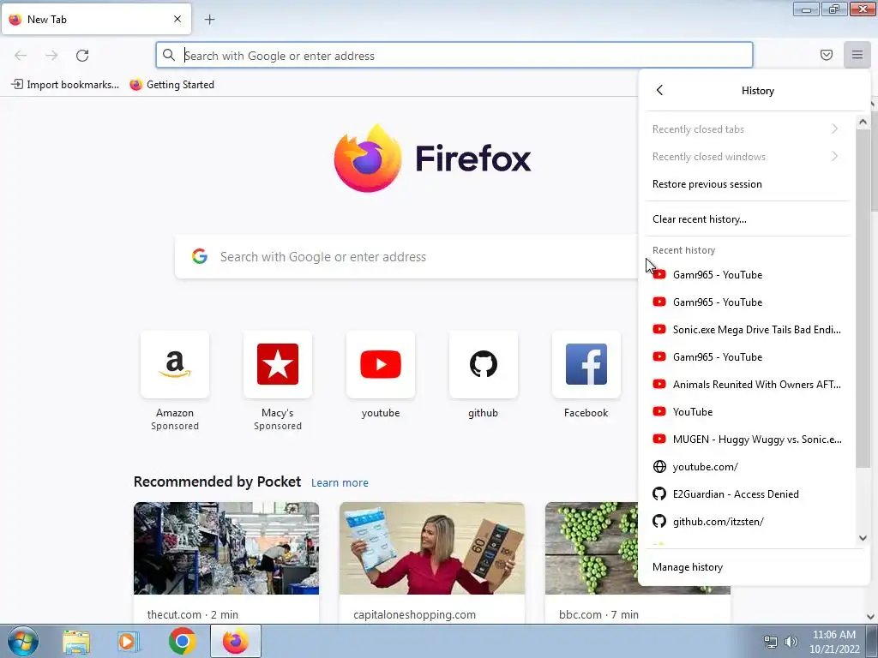878x658 pixels.
Task: Click the center Google search box
Action: (x=406, y=257)
